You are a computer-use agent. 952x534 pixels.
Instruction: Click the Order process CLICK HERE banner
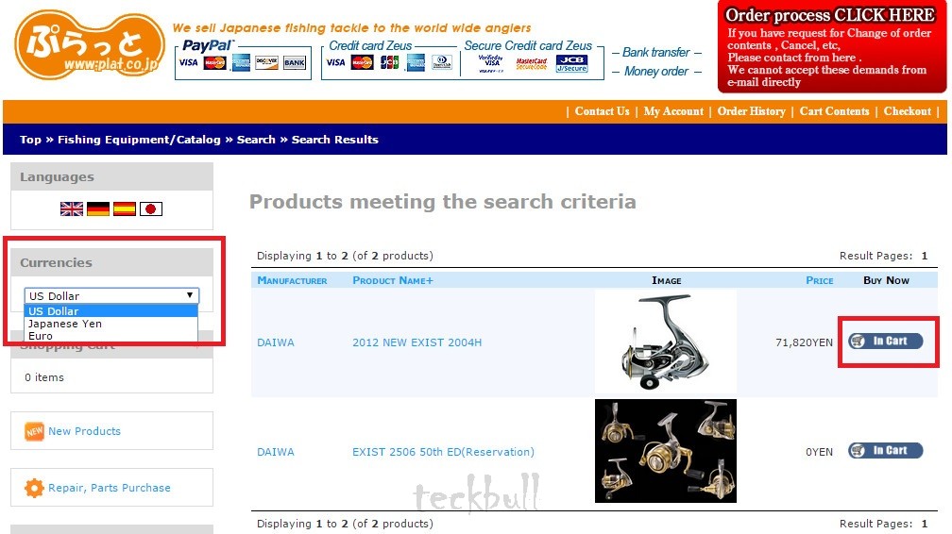[x=832, y=47]
